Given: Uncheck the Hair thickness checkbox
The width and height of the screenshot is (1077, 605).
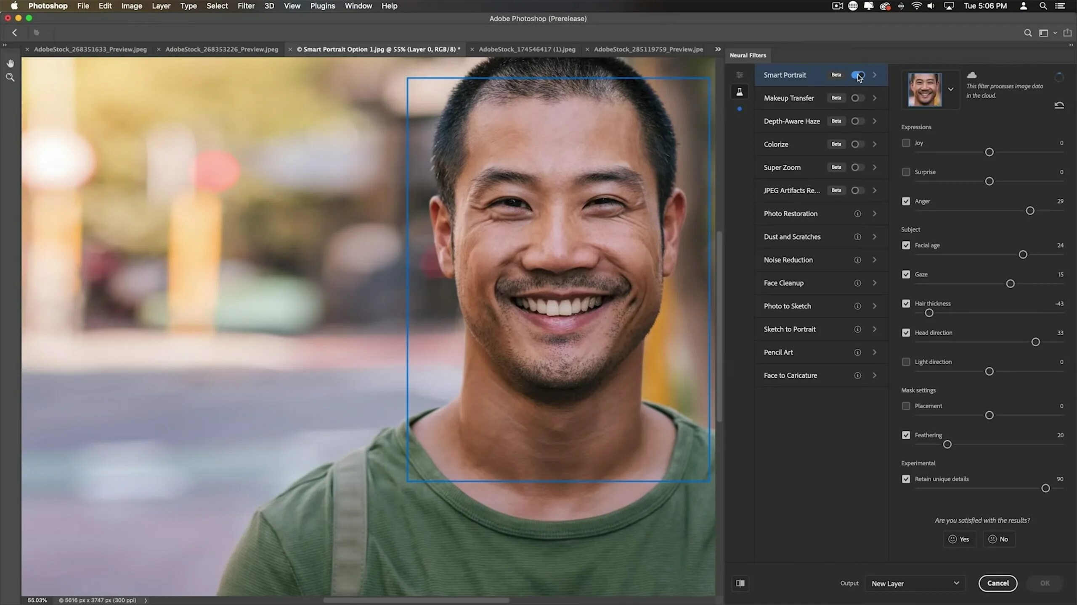Looking at the screenshot, I should 906,303.
